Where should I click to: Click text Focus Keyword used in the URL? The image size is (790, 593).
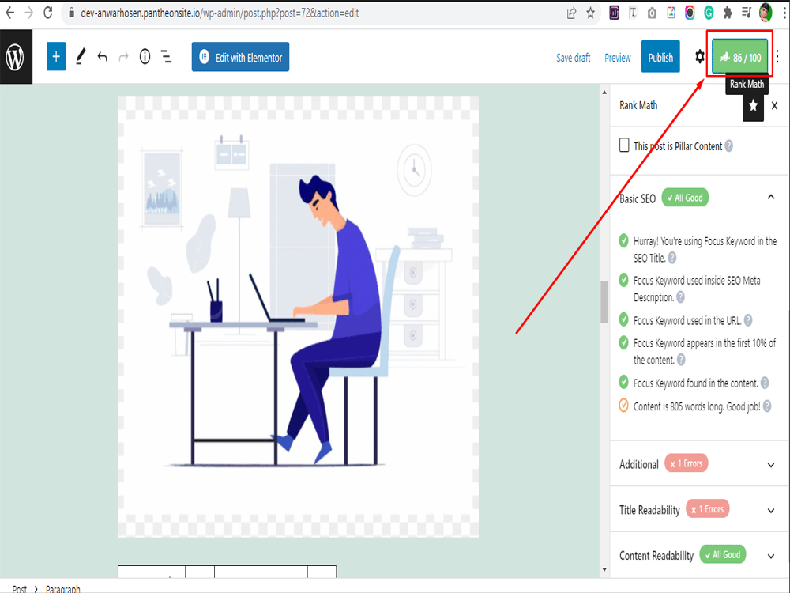pos(687,320)
